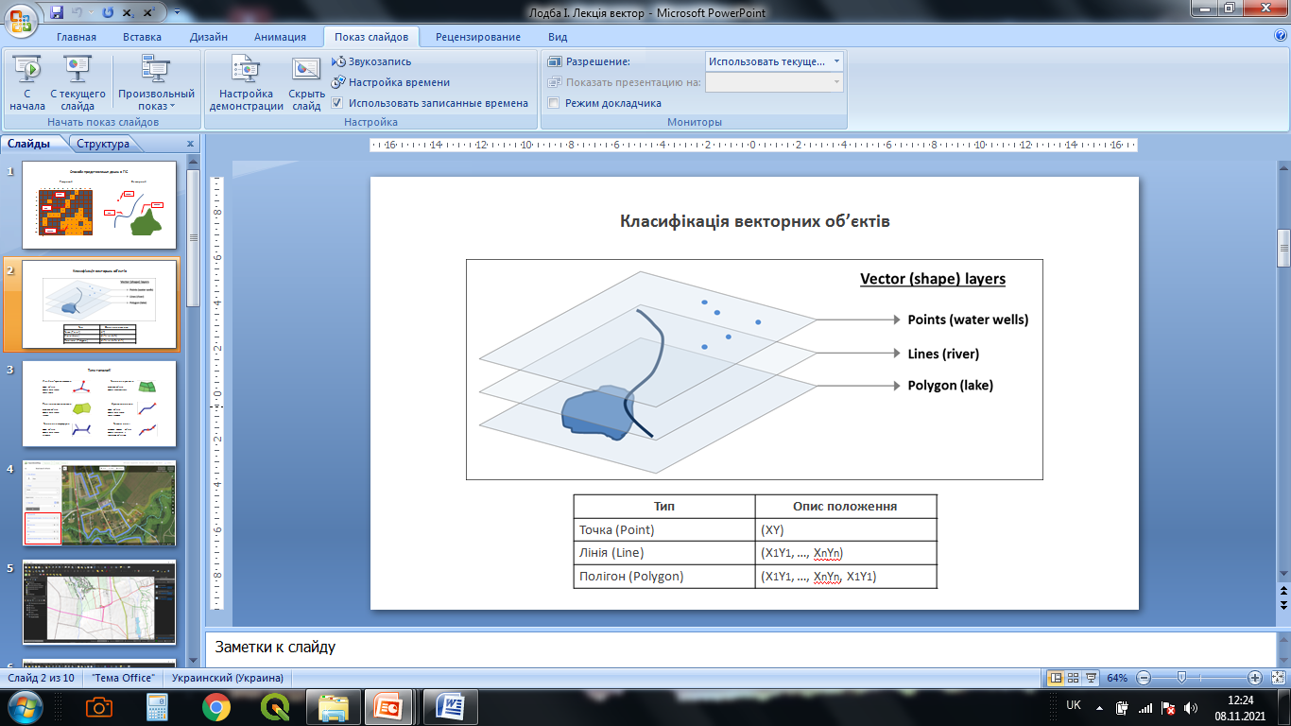
Task: Save the presentation from quick access toolbar
Action: click(x=57, y=13)
